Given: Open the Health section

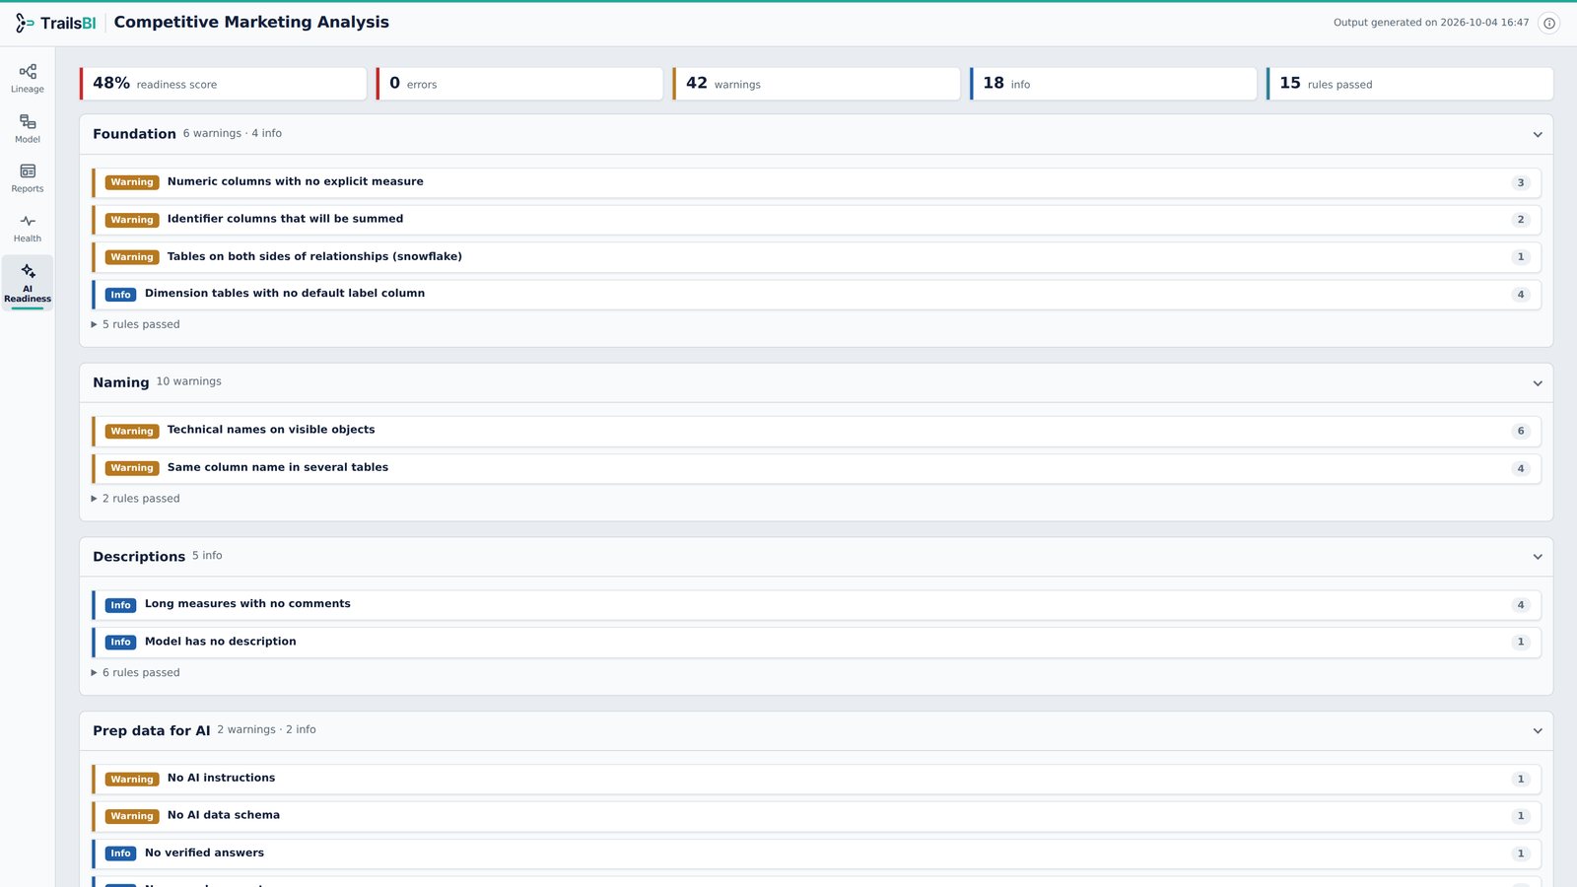Looking at the screenshot, I should [28, 229].
